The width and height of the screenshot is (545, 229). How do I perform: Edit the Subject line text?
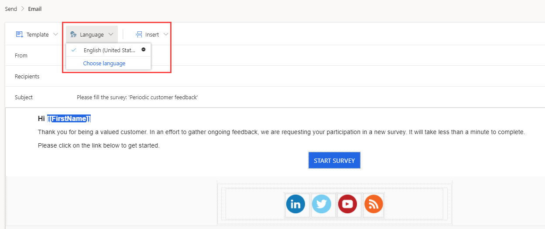[x=137, y=98]
